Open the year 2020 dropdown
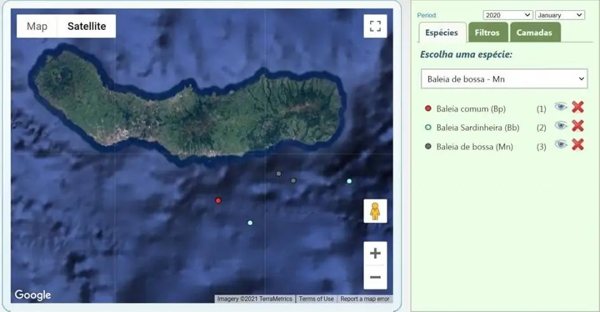The height and width of the screenshot is (312, 600). pos(507,15)
